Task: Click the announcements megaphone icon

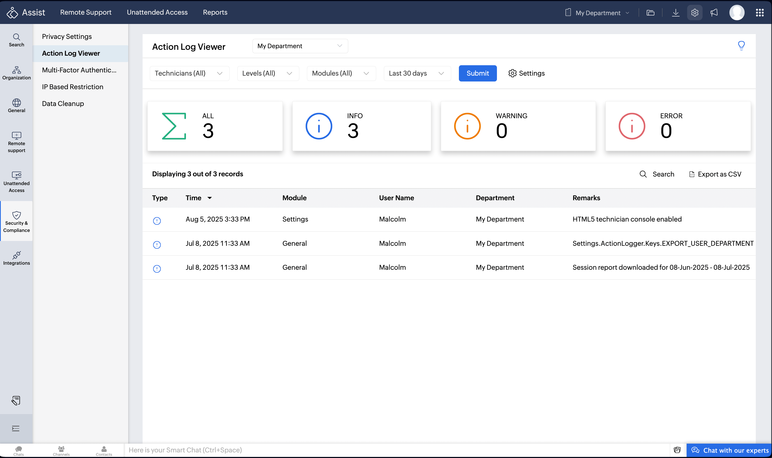Action: tap(714, 13)
